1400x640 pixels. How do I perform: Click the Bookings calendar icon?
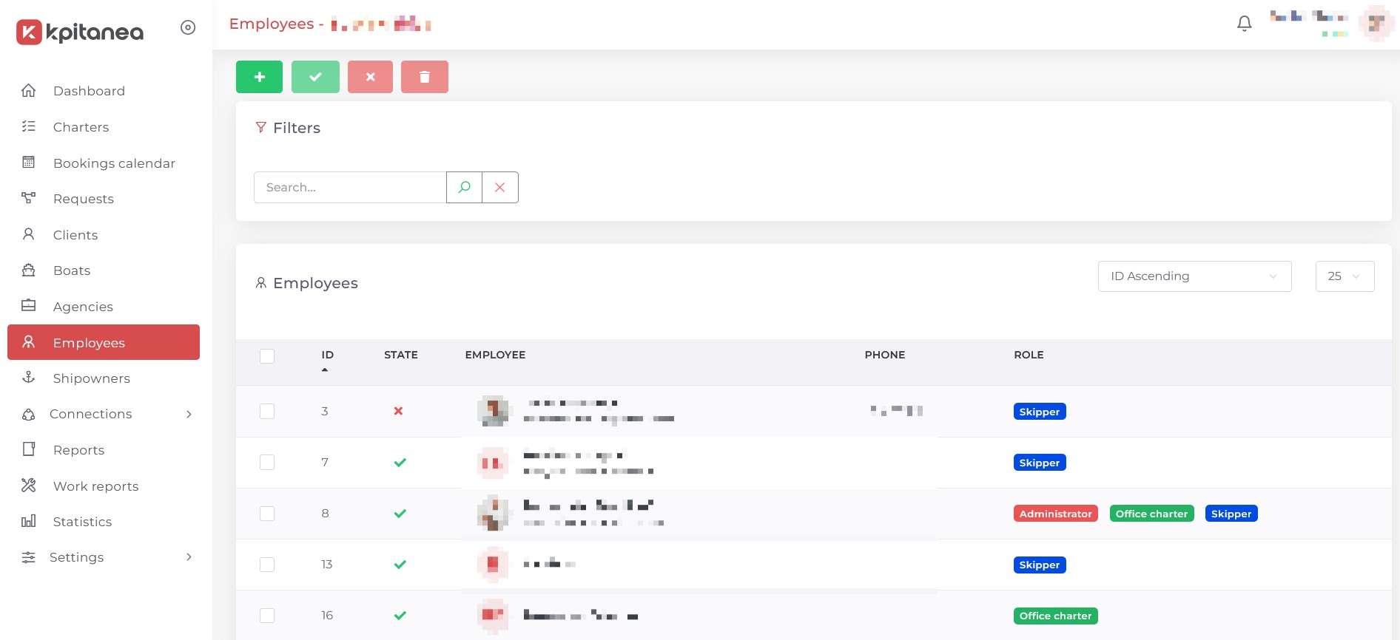coord(29,163)
